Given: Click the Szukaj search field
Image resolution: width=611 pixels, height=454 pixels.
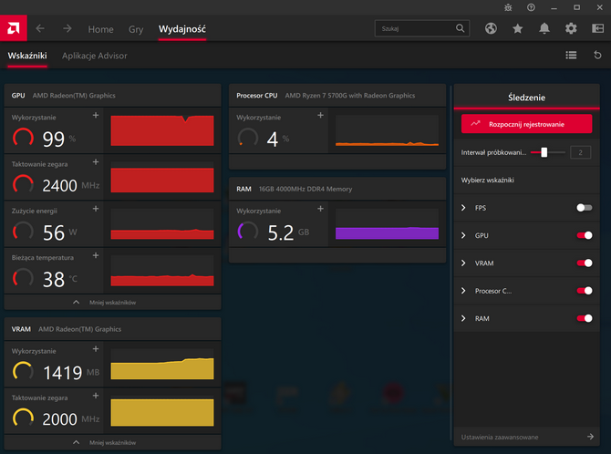Looking at the screenshot, I should click(x=421, y=28).
